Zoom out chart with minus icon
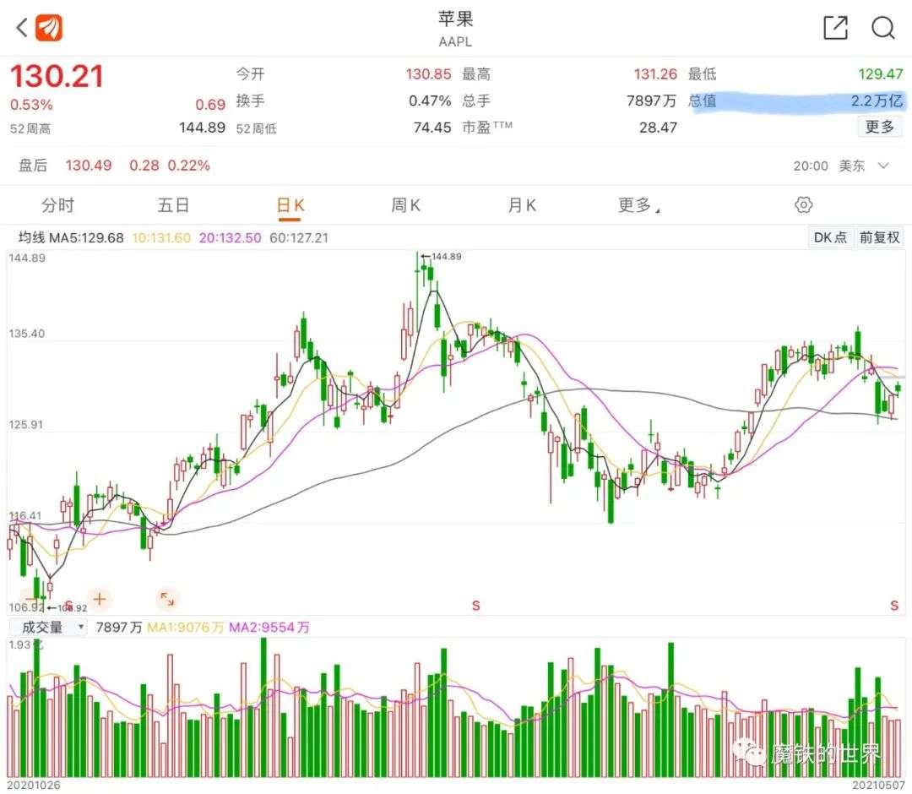Image resolution: width=912 pixels, height=794 pixels. [x=32, y=600]
